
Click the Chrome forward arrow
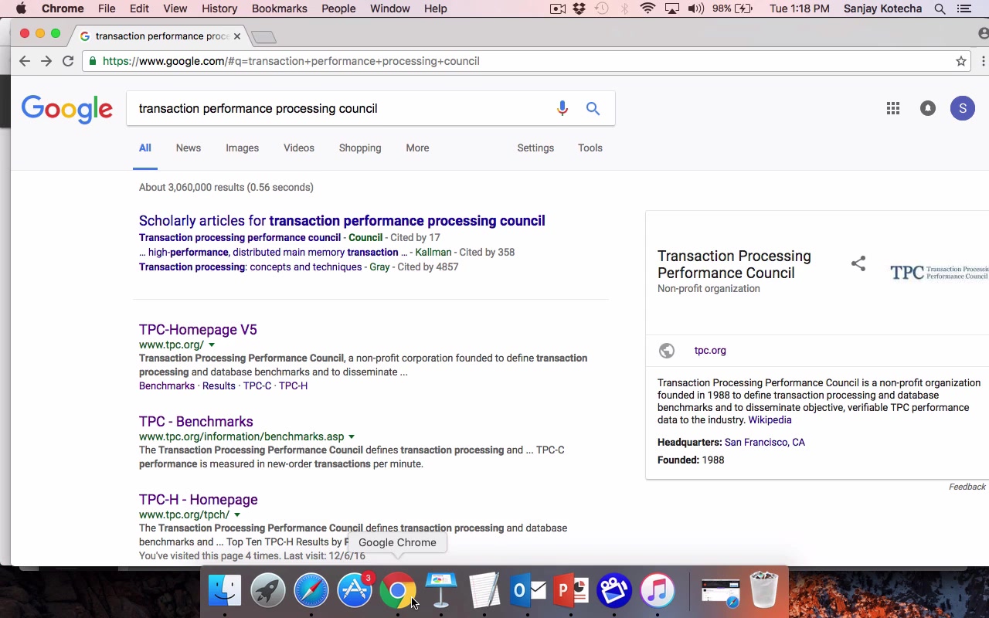(x=46, y=61)
